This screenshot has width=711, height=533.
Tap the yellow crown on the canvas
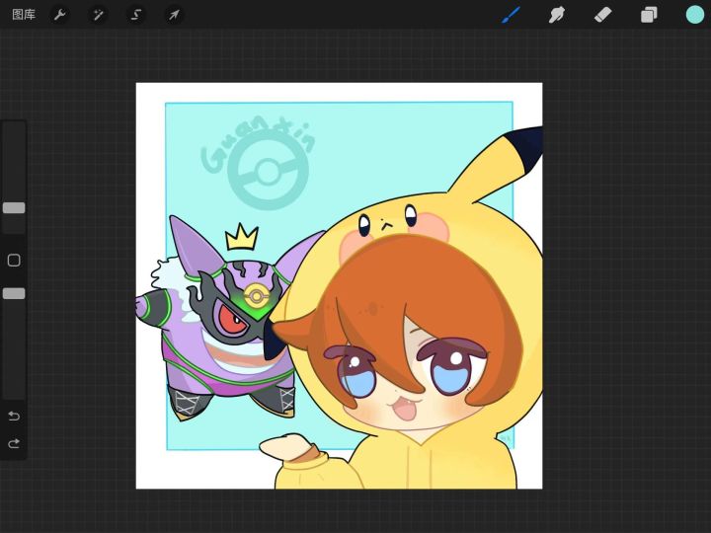tap(242, 237)
